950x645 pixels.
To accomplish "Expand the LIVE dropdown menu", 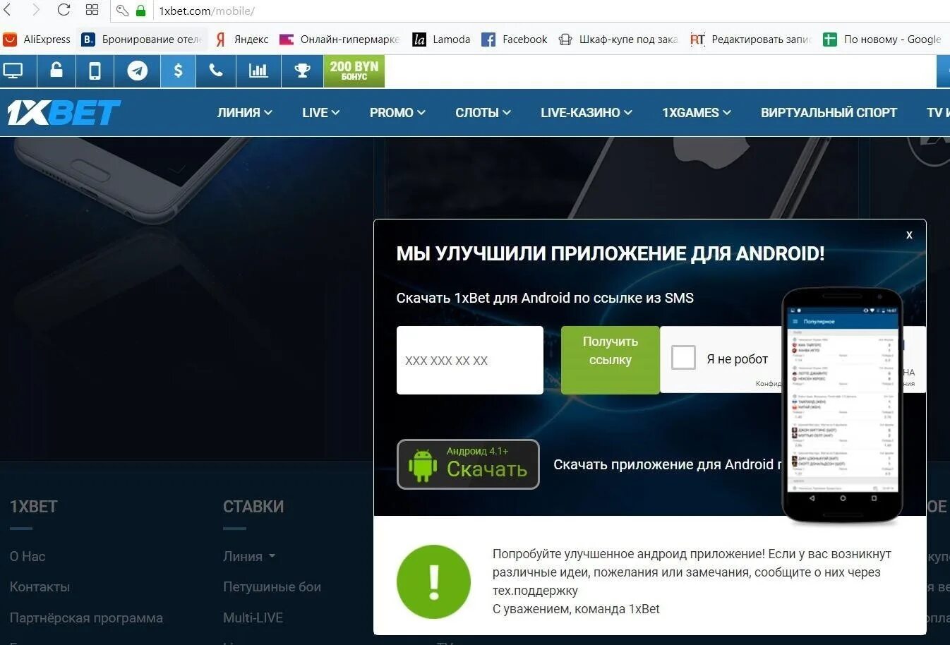I will pos(321,112).
